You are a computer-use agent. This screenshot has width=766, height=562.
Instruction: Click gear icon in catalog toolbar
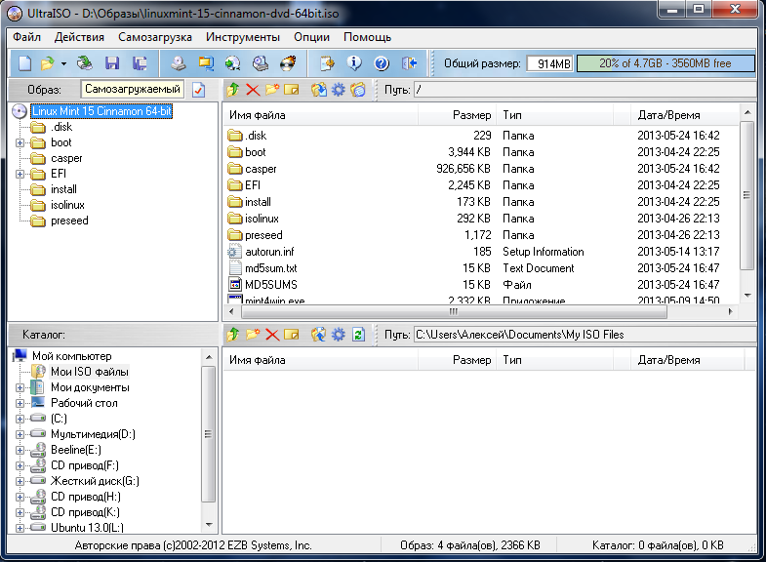pos(338,335)
